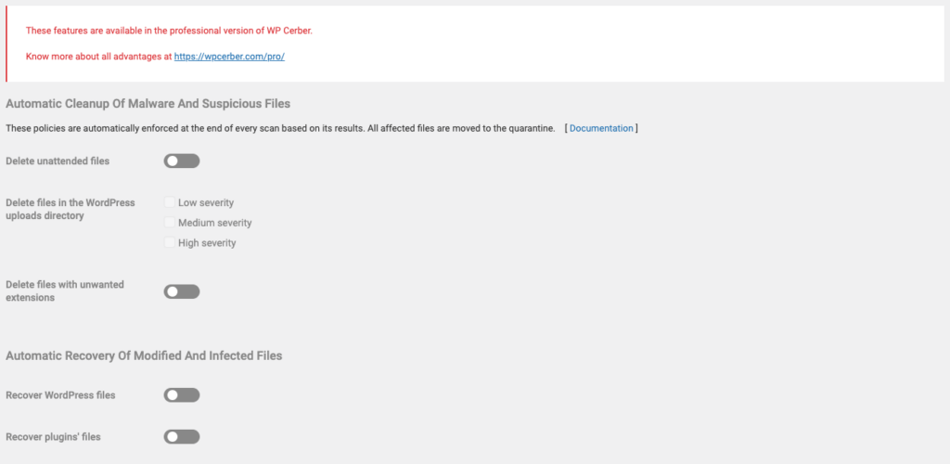Screen dimensions: 950x464
Task: Click the WordPress uploads directory setting label
Action: click(71, 209)
